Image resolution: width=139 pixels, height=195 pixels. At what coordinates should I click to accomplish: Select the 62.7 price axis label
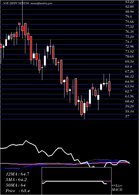128,91
